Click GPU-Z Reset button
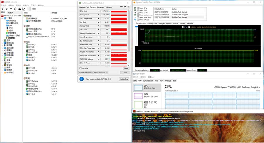 pyautogui.click(x=126, y=68)
